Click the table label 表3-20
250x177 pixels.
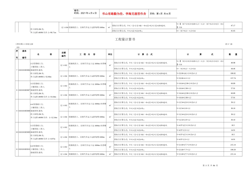229,44
